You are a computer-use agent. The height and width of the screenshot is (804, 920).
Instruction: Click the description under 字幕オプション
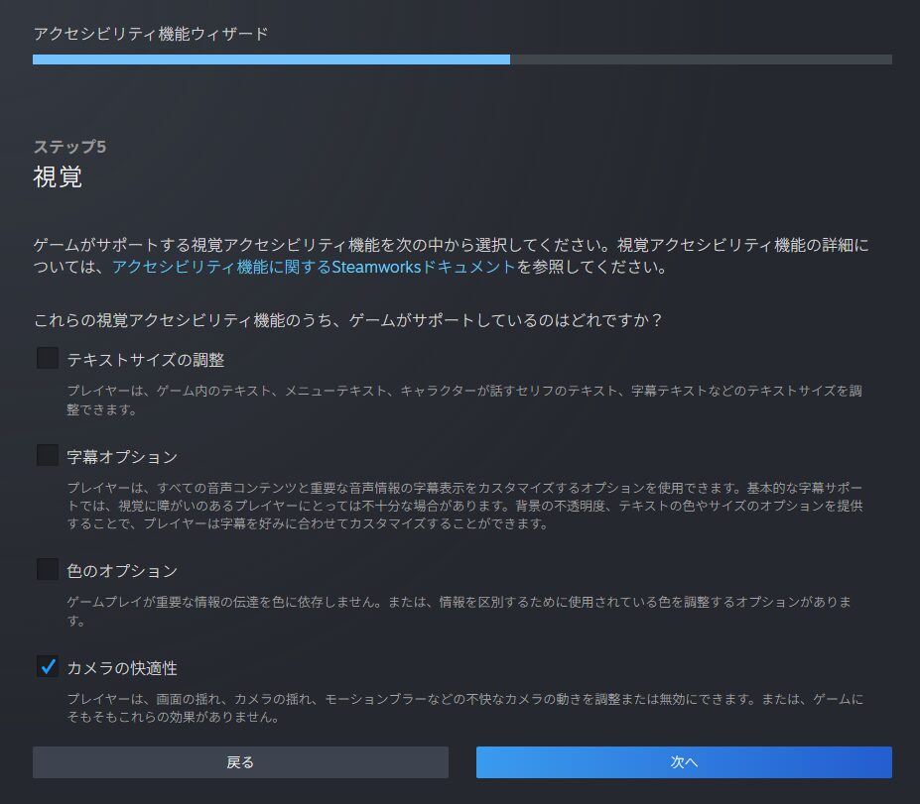point(463,506)
